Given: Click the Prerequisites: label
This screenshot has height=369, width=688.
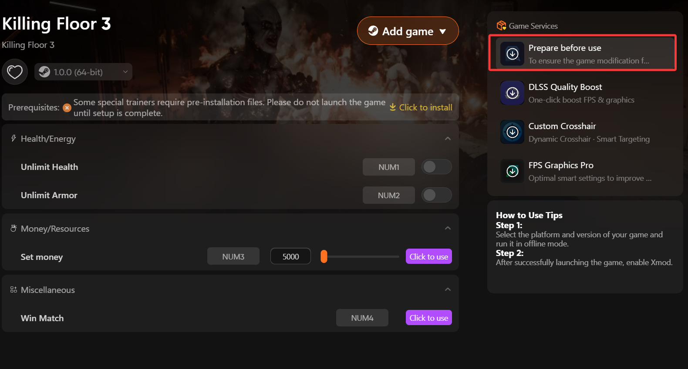Looking at the screenshot, I should pos(34,107).
